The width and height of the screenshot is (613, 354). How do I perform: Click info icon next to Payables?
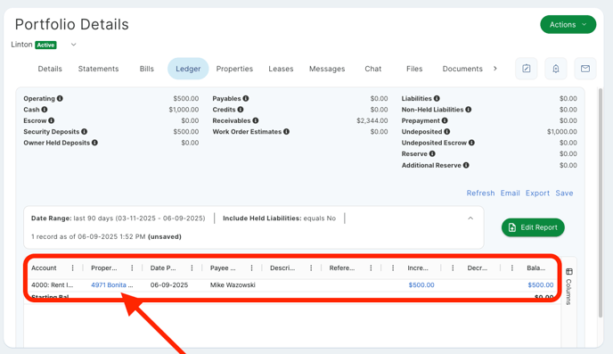(246, 99)
